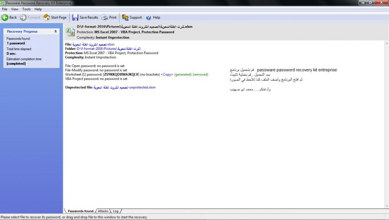Click the scrollbar down arrow in results pane
The height and width of the screenshot is (220, 389).
pyautogui.click(x=387, y=206)
